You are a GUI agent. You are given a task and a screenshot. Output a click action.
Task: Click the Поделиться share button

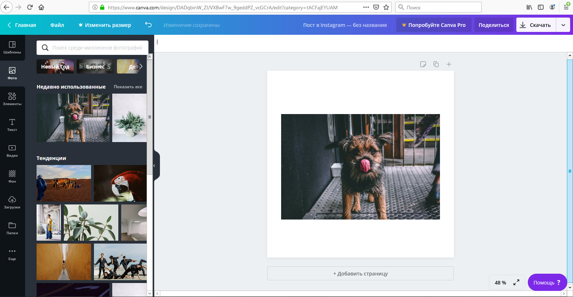click(x=493, y=25)
